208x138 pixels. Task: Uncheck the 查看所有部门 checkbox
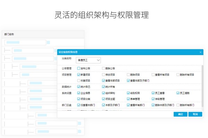coord(128,105)
